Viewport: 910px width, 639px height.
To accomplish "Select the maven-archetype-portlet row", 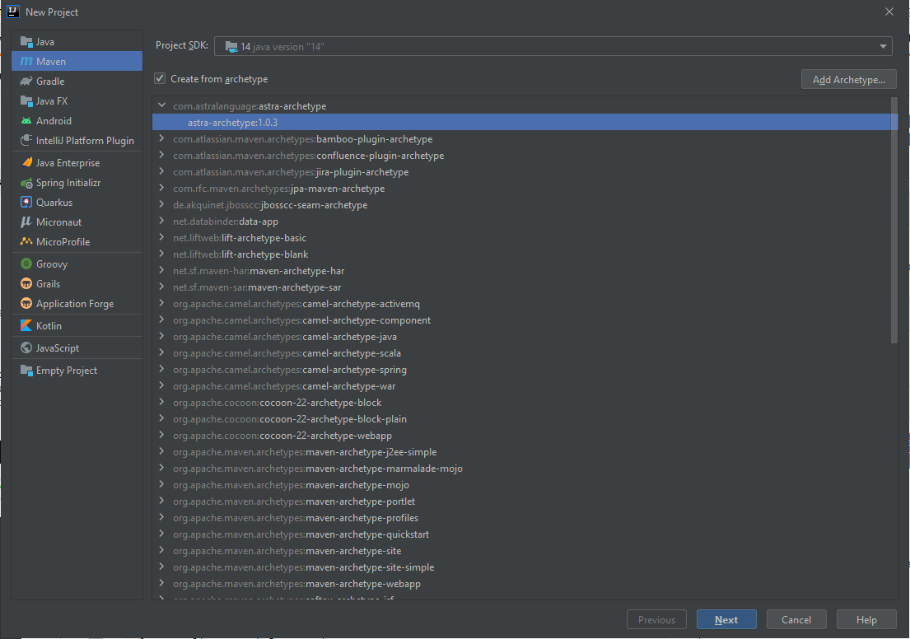I will 522,501.
